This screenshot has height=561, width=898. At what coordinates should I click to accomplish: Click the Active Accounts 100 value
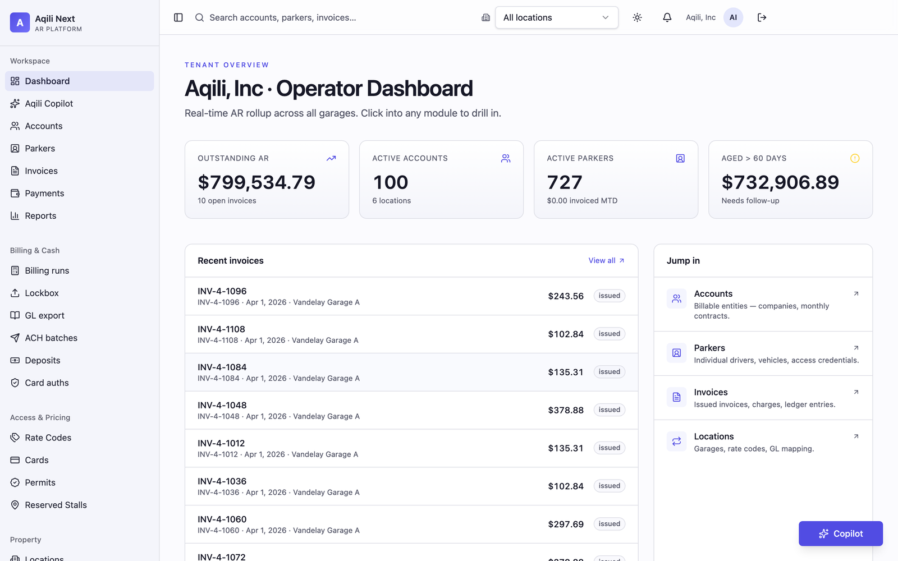[x=391, y=182]
